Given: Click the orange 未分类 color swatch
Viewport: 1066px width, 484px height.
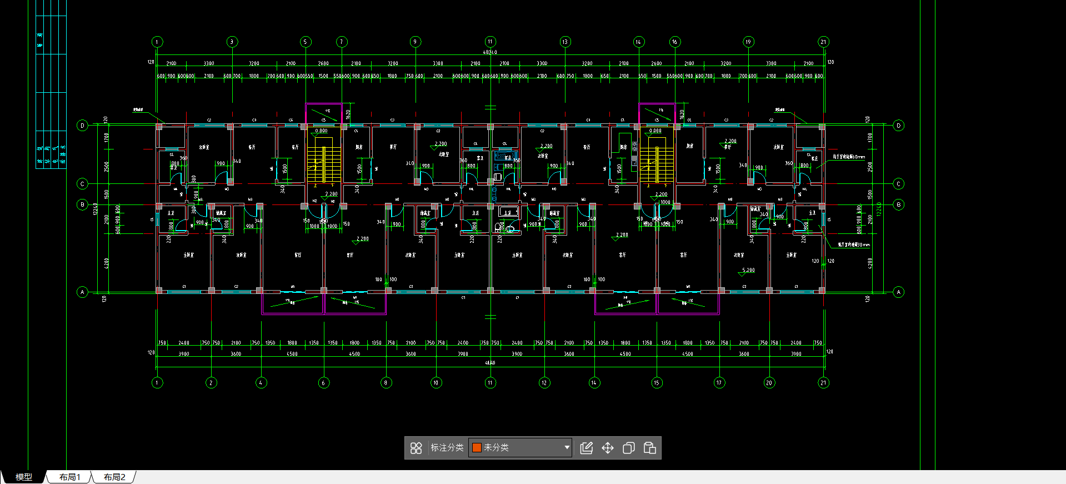Looking at the screenshot, I should (477, 447).
